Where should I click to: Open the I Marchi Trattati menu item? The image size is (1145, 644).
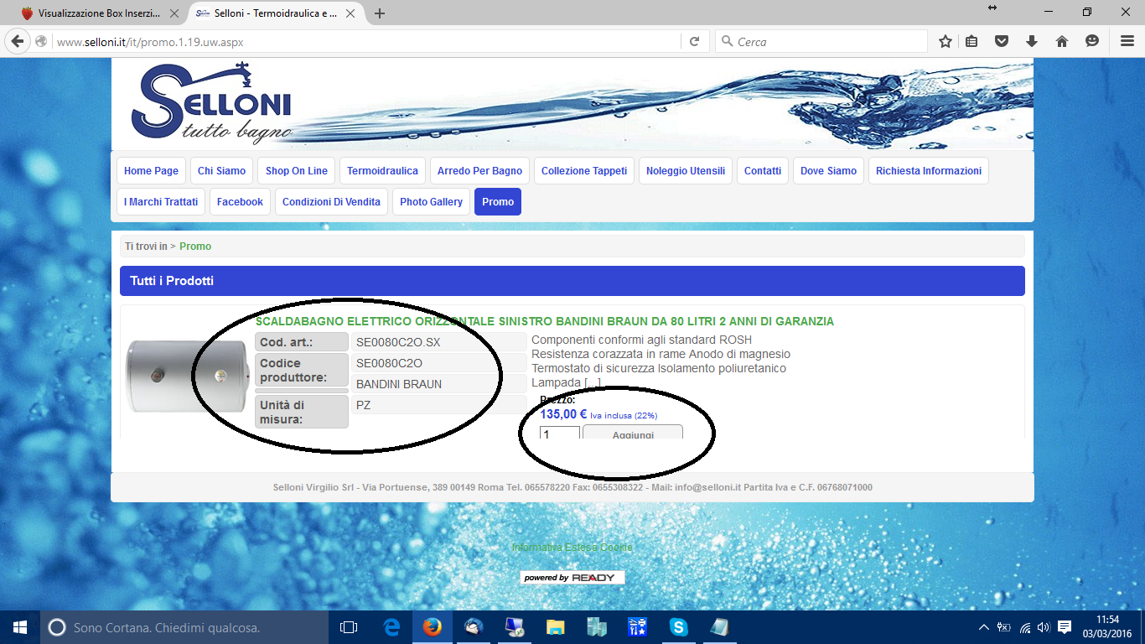(x=161, y=201)
